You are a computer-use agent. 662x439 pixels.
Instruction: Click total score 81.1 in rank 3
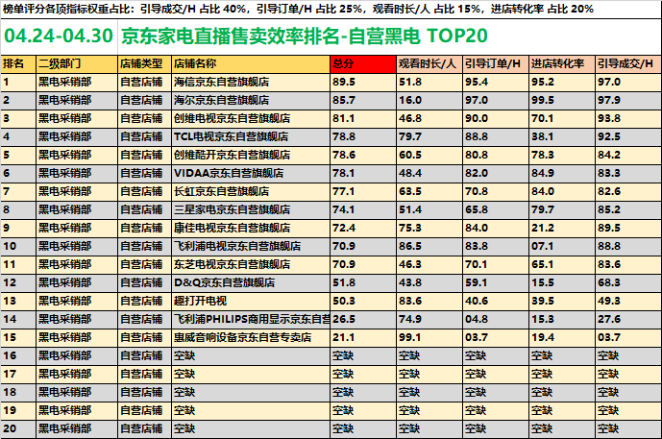click(x=363, y=118)
